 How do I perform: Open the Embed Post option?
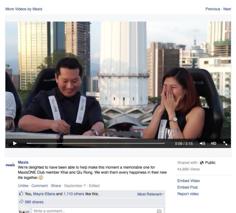(187, 187)
